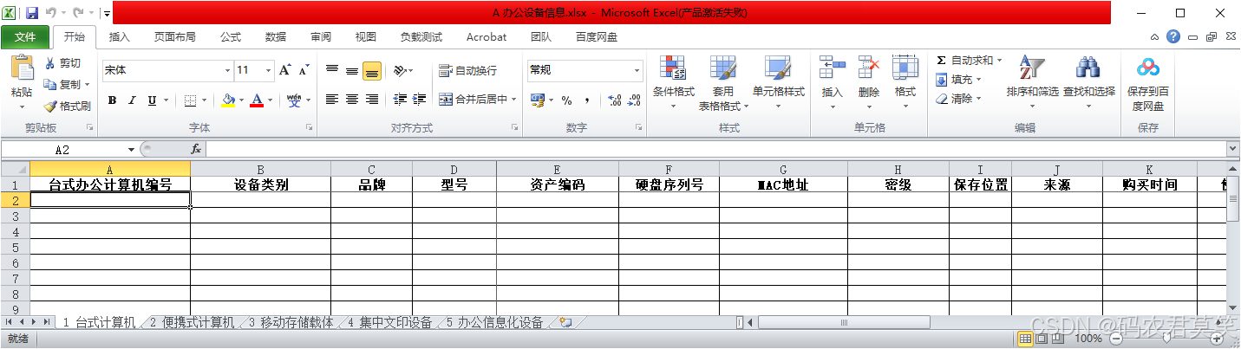Viewport: 1241px width, 349px height.
Task: Decrease decimal places icon
Action: (x=635, y=100)
